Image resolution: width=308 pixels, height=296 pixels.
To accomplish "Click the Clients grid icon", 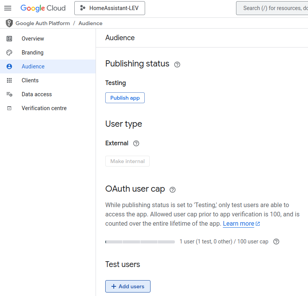I will (9, 80).
